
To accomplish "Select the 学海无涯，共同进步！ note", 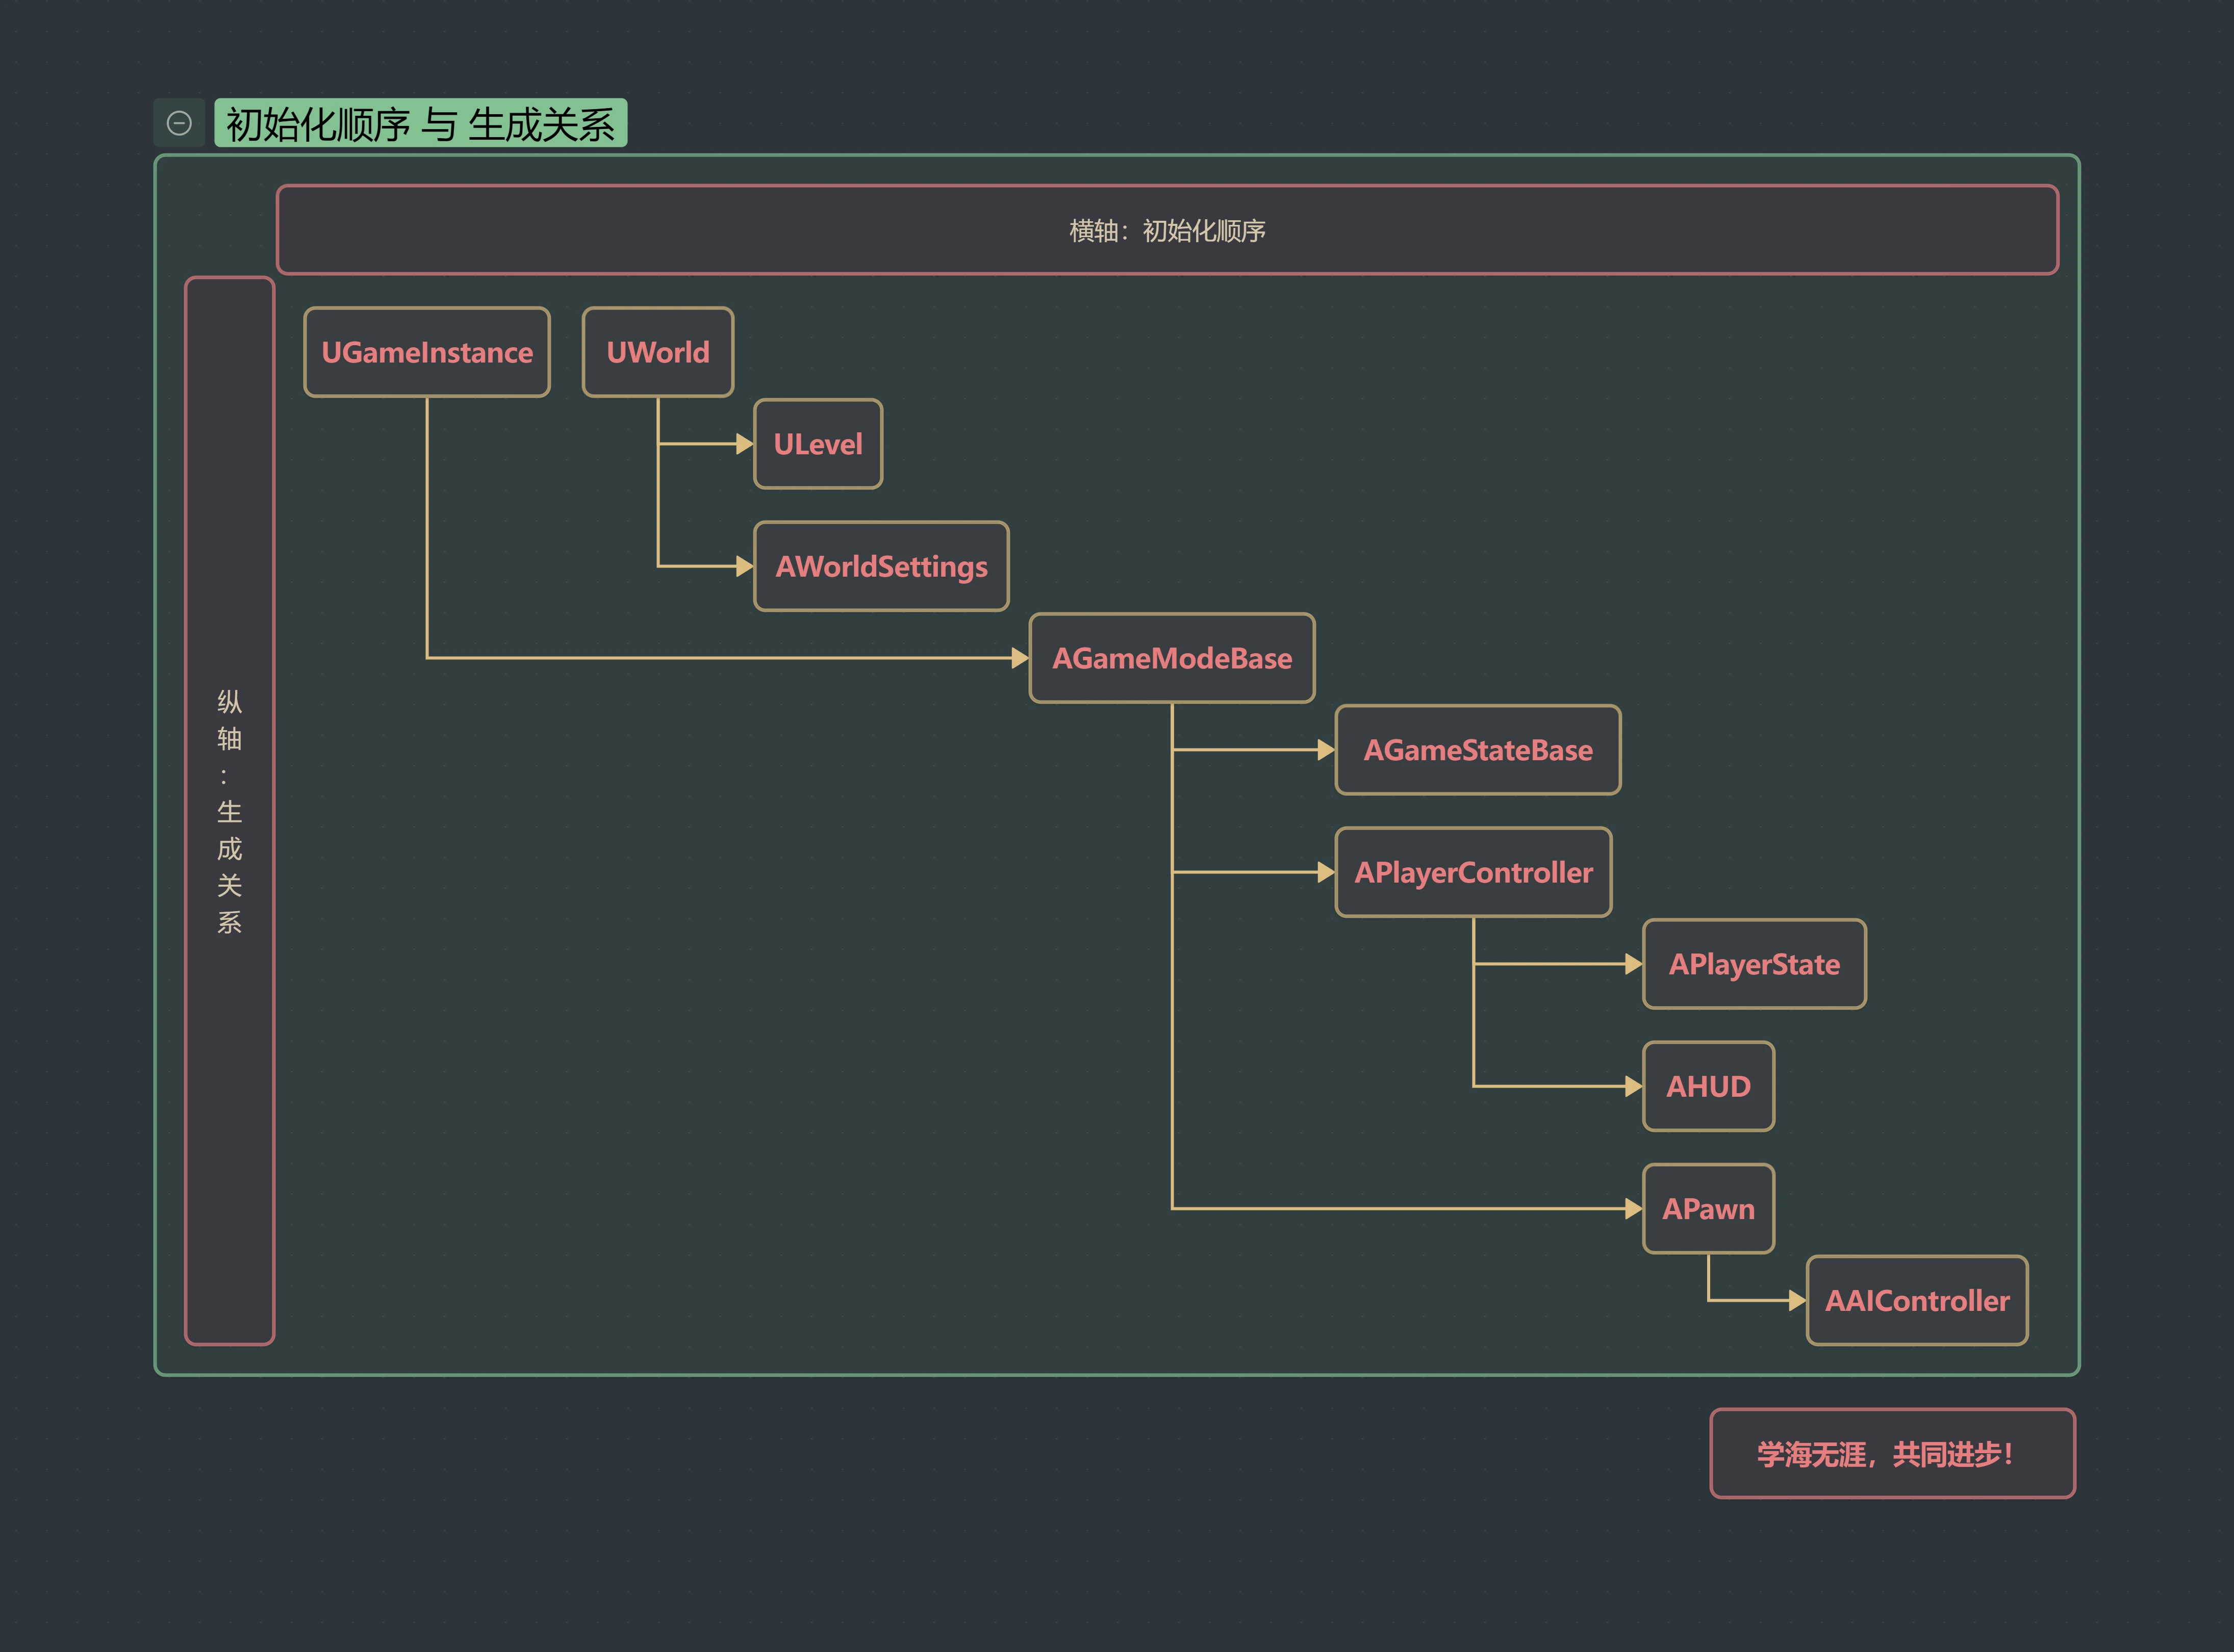I will click(x=1892, y=1453).
